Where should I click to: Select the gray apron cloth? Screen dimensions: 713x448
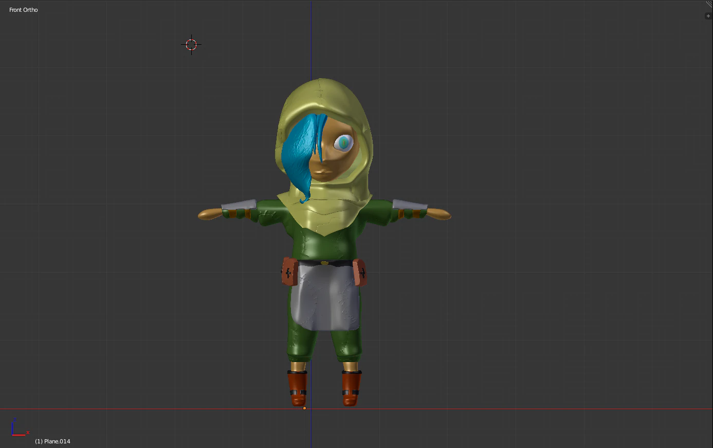[x=325, y=297]
